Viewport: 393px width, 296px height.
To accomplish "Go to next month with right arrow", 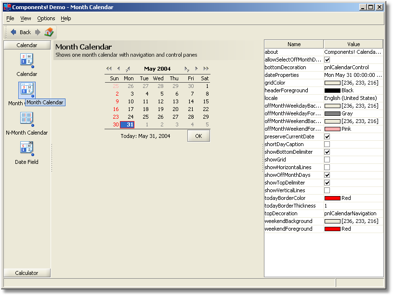I will click(x=196, y=69).
